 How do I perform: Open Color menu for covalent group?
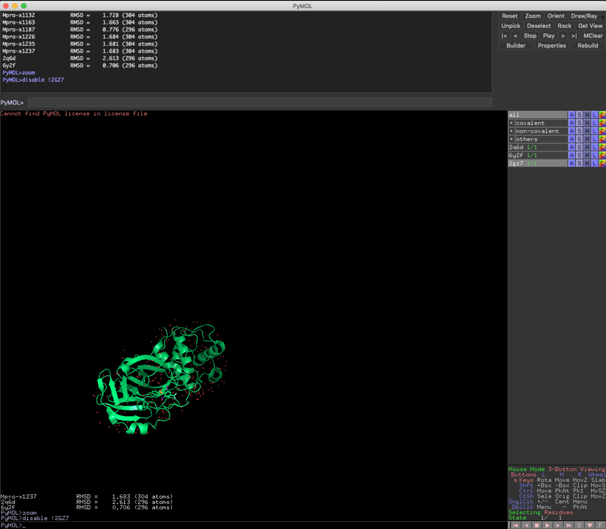602,123
